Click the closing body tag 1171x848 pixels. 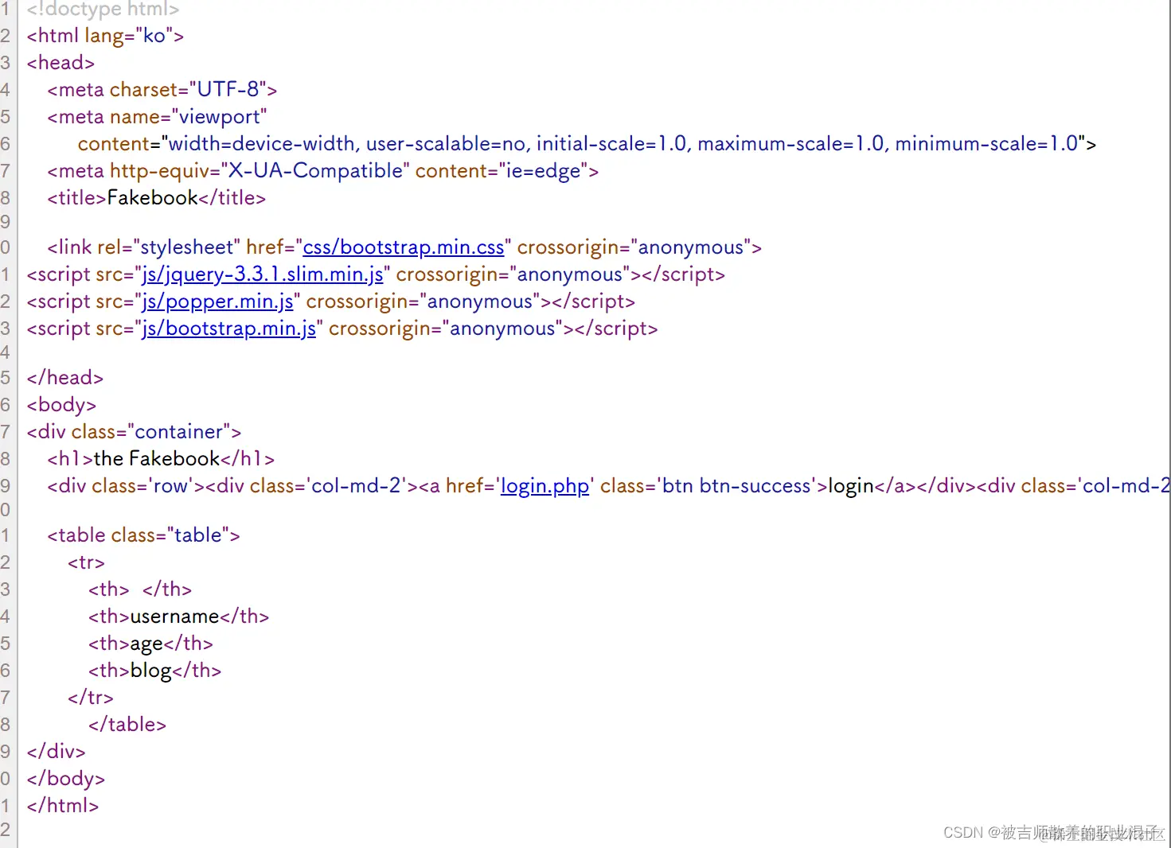[66, 779]
